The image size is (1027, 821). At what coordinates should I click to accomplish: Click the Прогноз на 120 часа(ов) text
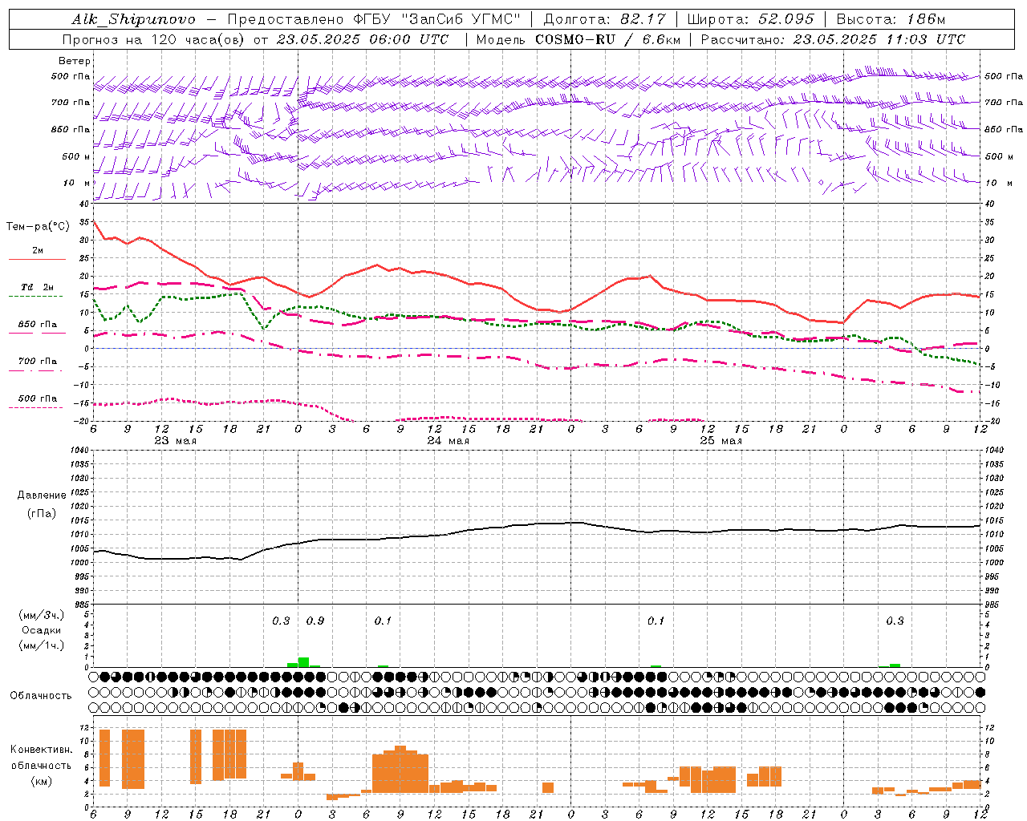pos(155,39)
